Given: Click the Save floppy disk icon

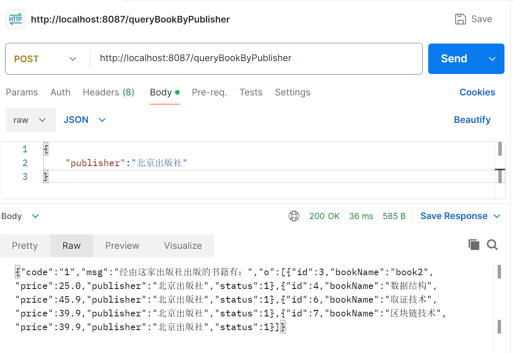Looking at the screenshot, I should pos(461,19).
